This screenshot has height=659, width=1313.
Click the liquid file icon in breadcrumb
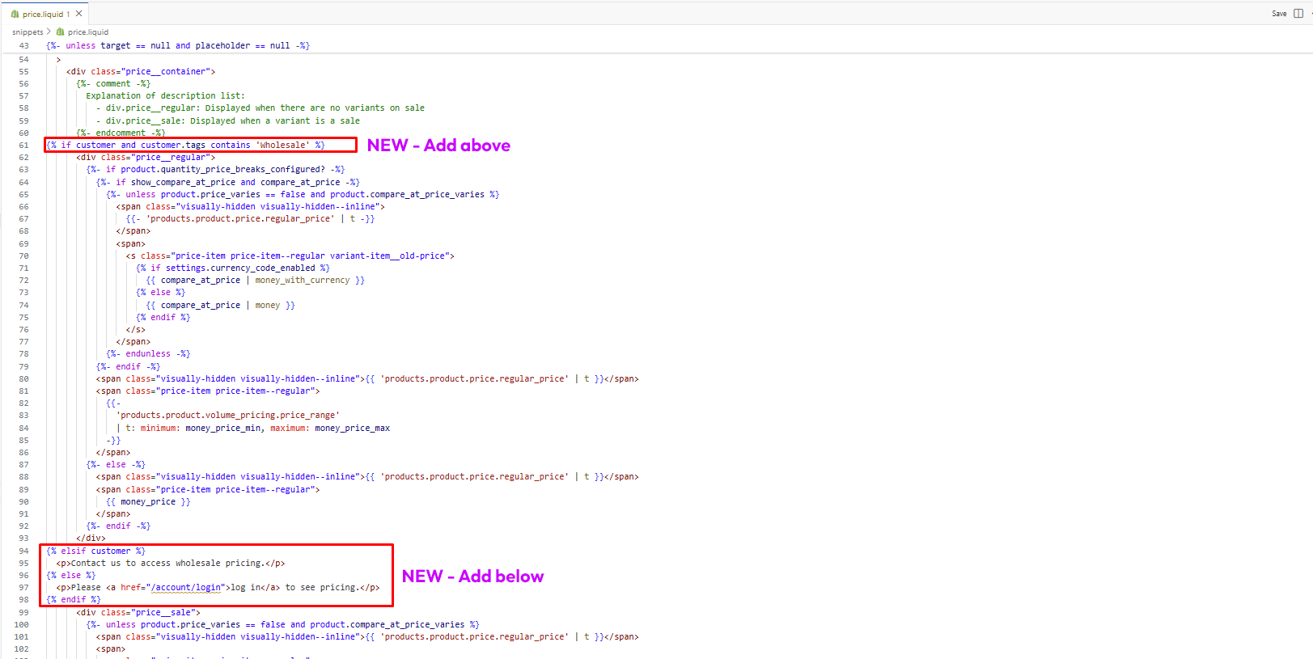click(x=61, y=32)
